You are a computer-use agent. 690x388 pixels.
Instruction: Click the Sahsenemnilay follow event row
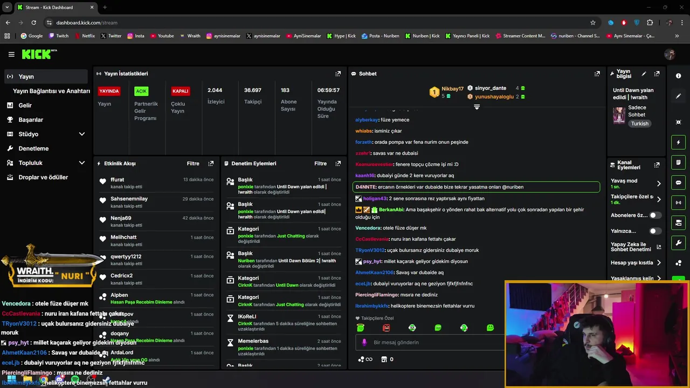pos(157,202)
